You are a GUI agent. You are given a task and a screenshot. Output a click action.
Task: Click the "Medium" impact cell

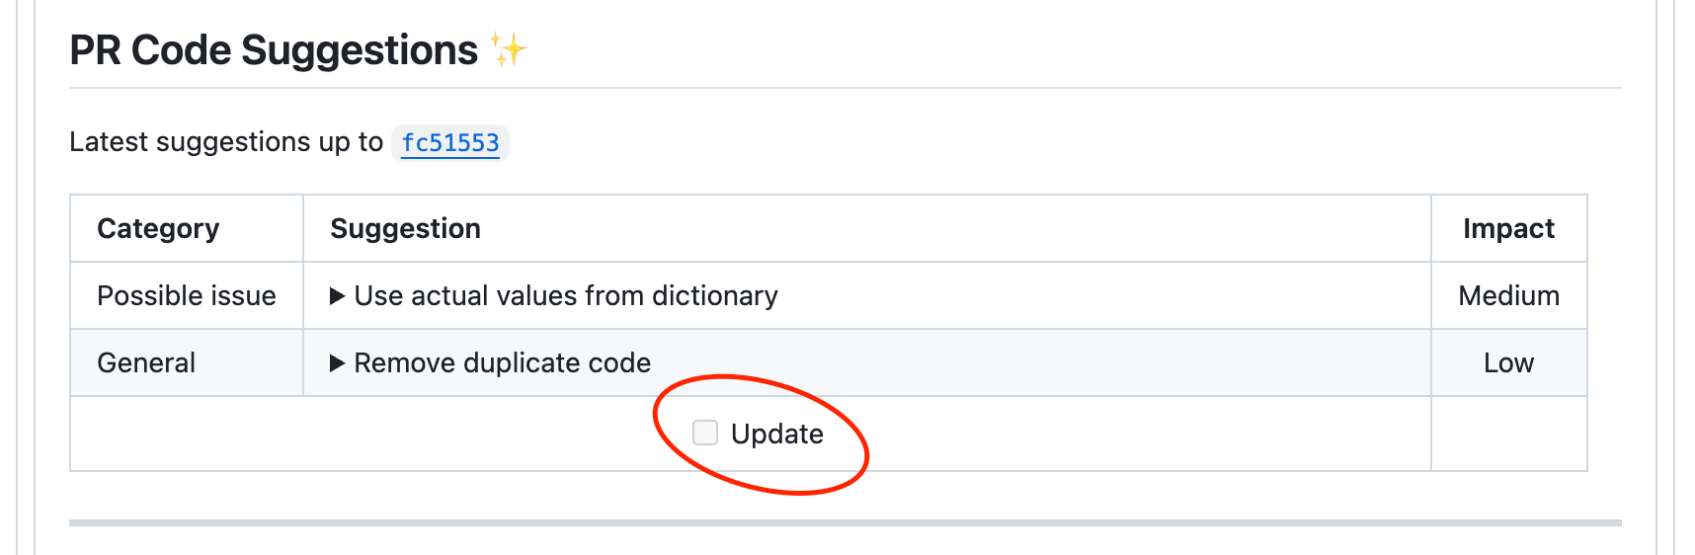click(1508, 296)
